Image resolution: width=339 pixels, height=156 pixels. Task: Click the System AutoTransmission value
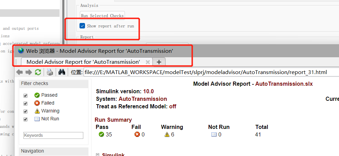[143, 99]
